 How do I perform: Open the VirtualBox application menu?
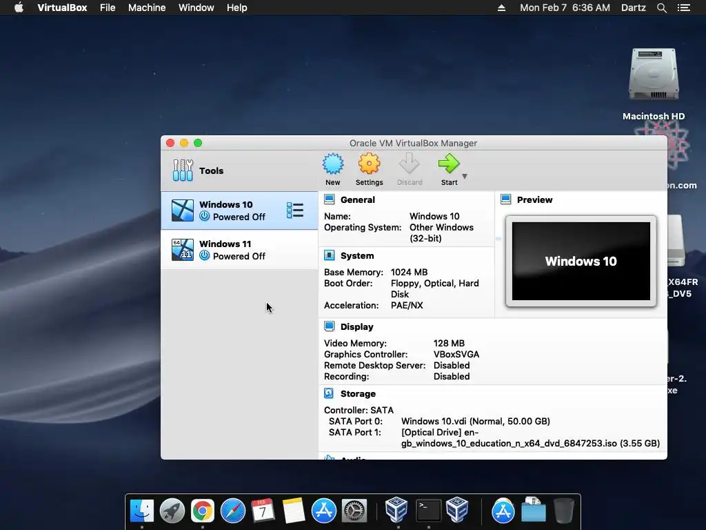(x=62, y=8)
